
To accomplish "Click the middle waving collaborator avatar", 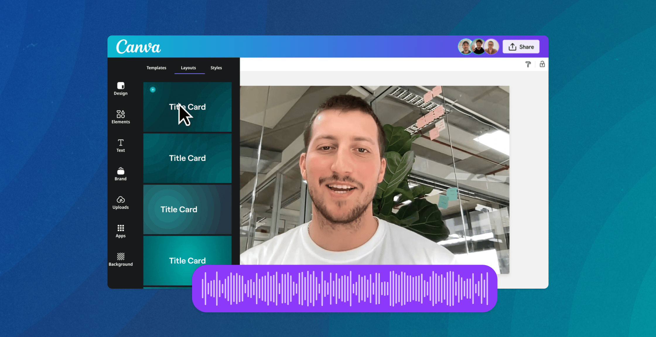I will 479,47.
